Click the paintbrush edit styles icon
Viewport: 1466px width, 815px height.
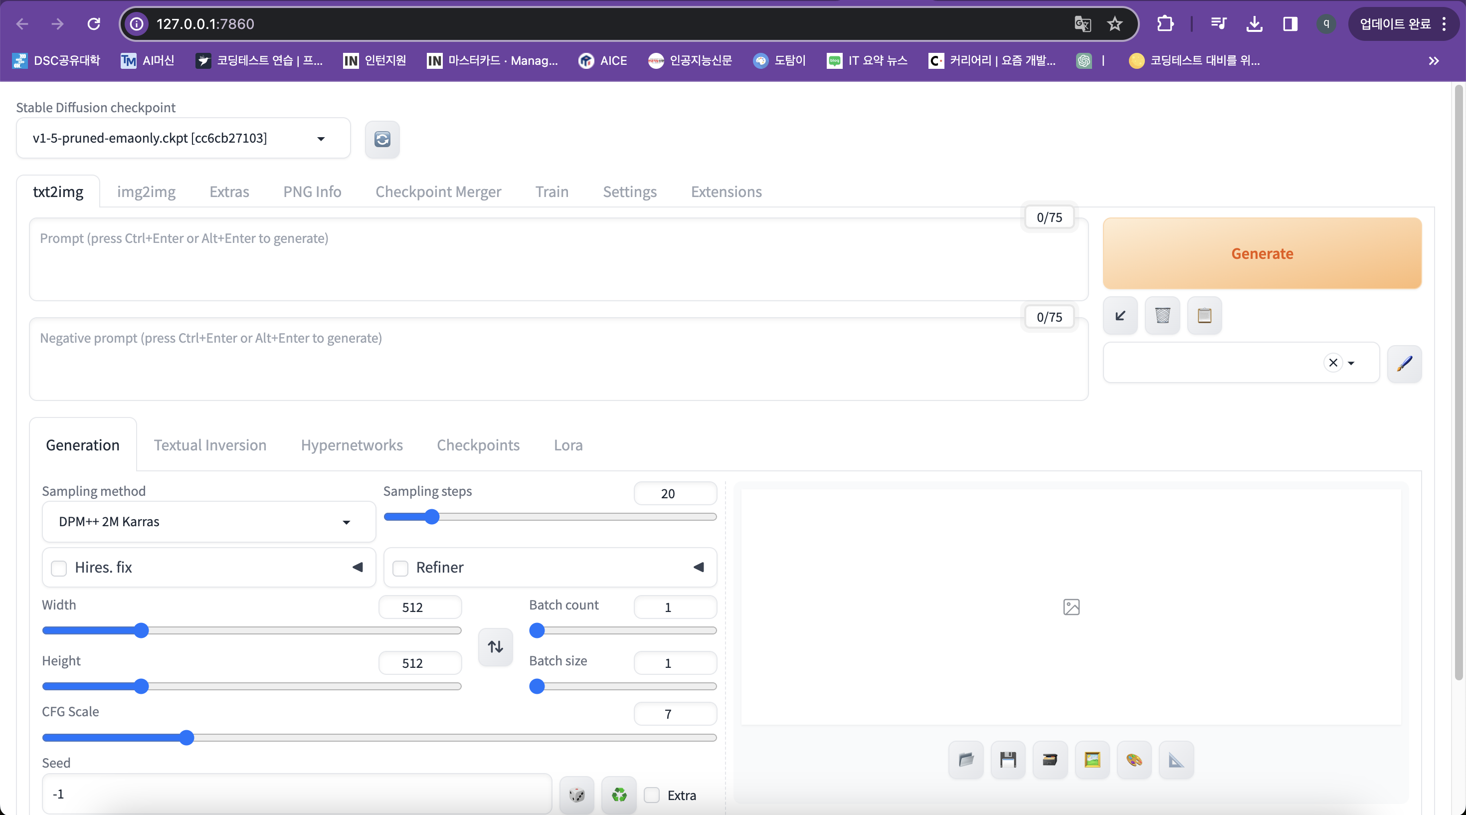click(1404, 363)
